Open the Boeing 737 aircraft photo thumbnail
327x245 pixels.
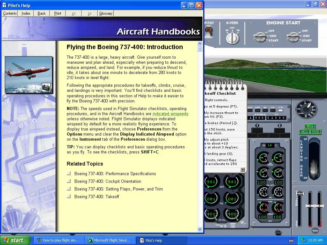pos(28,75)
